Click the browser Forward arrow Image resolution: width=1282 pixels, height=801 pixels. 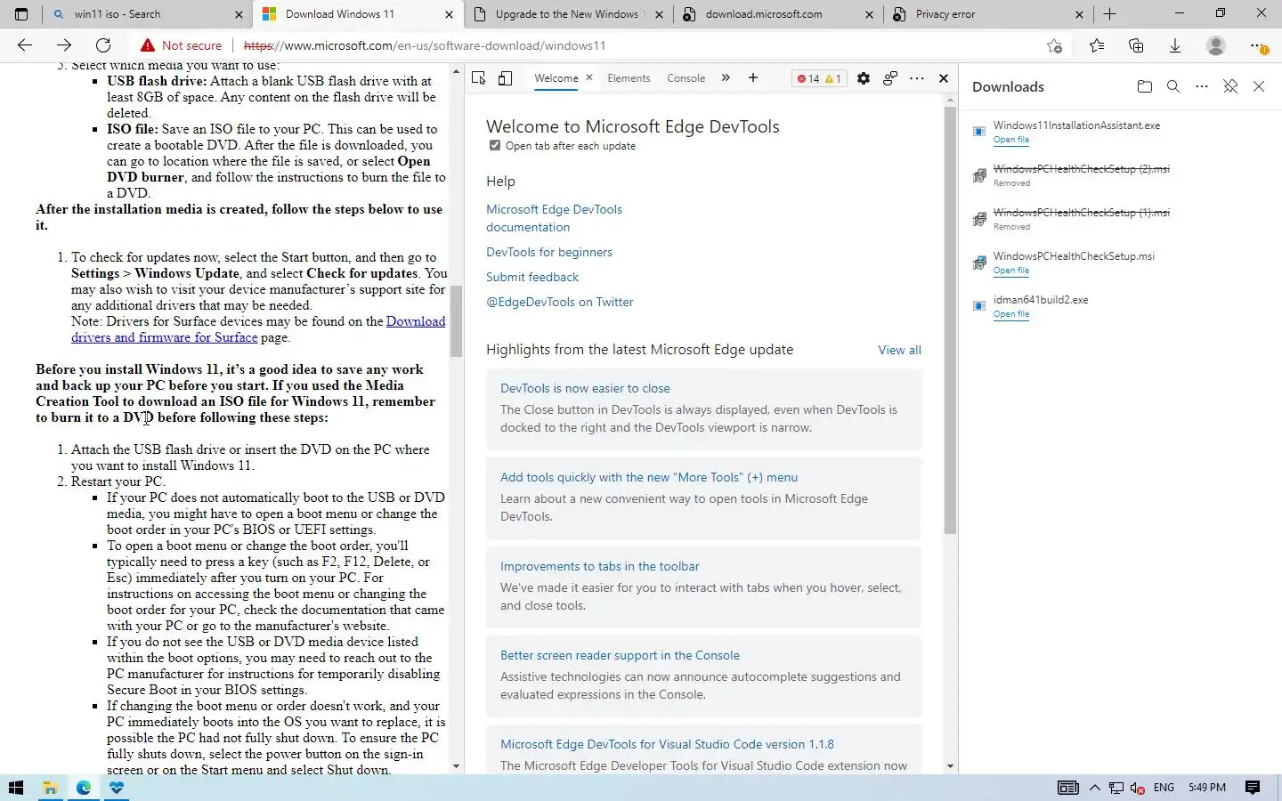coord(64,45)
